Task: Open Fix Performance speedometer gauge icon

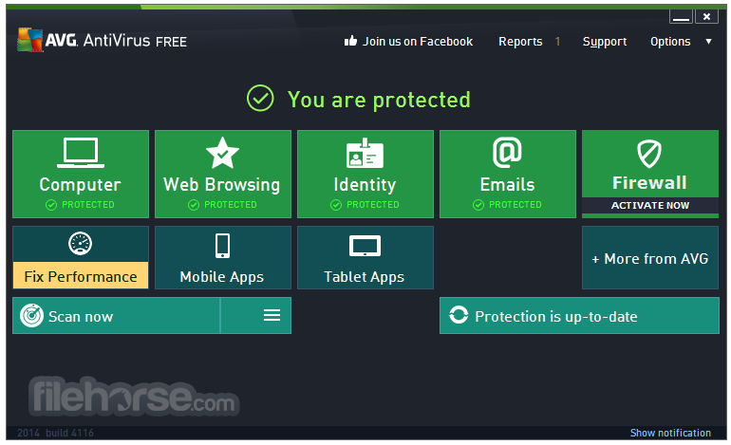Action: 81,243
